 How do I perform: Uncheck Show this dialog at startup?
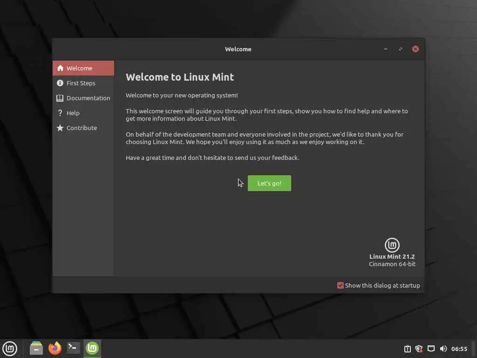coord(341,285)
